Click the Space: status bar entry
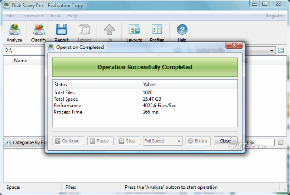 tap(13, 187)
